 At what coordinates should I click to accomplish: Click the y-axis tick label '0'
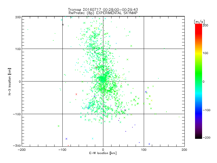coord(20,81)
